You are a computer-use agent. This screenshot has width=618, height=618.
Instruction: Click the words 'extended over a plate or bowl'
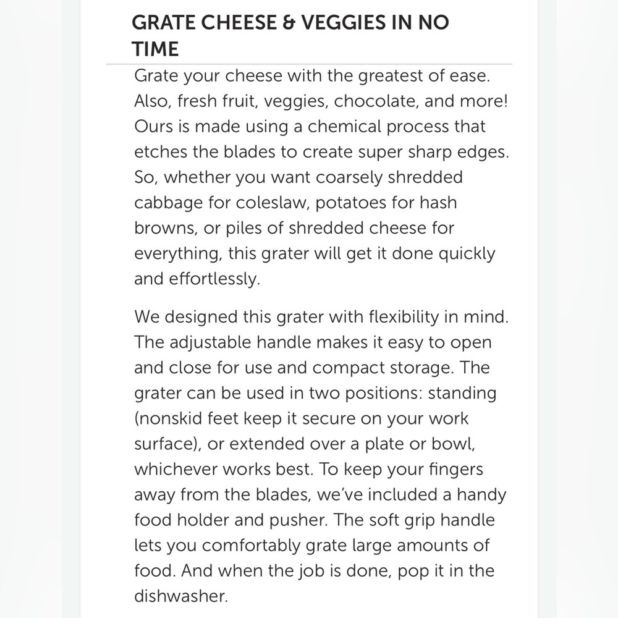pos(351,444)
